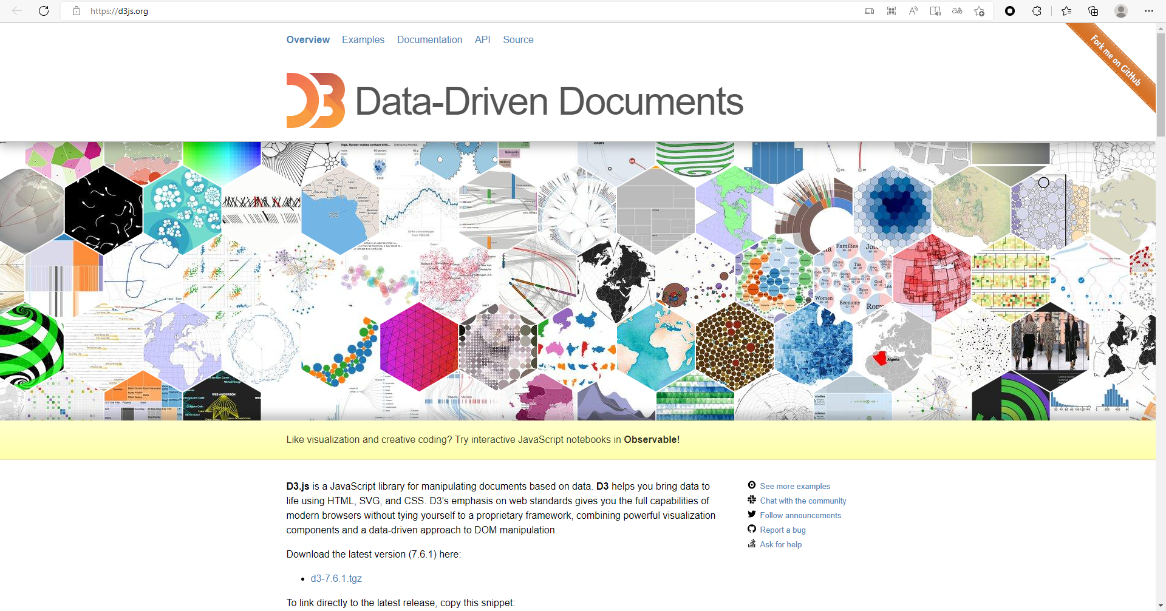Open Immersive Reader from the address bar

point(935,11)
